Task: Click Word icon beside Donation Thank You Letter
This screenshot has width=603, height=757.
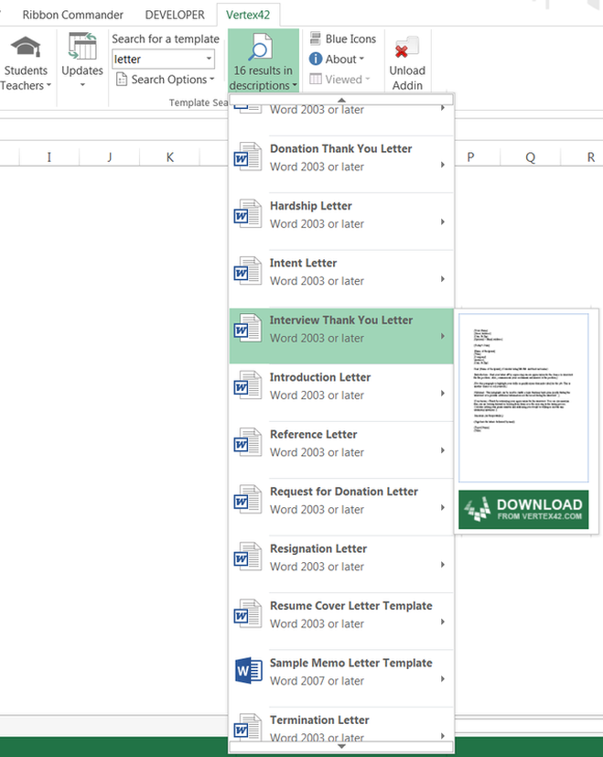Action: tap(248, 157)
